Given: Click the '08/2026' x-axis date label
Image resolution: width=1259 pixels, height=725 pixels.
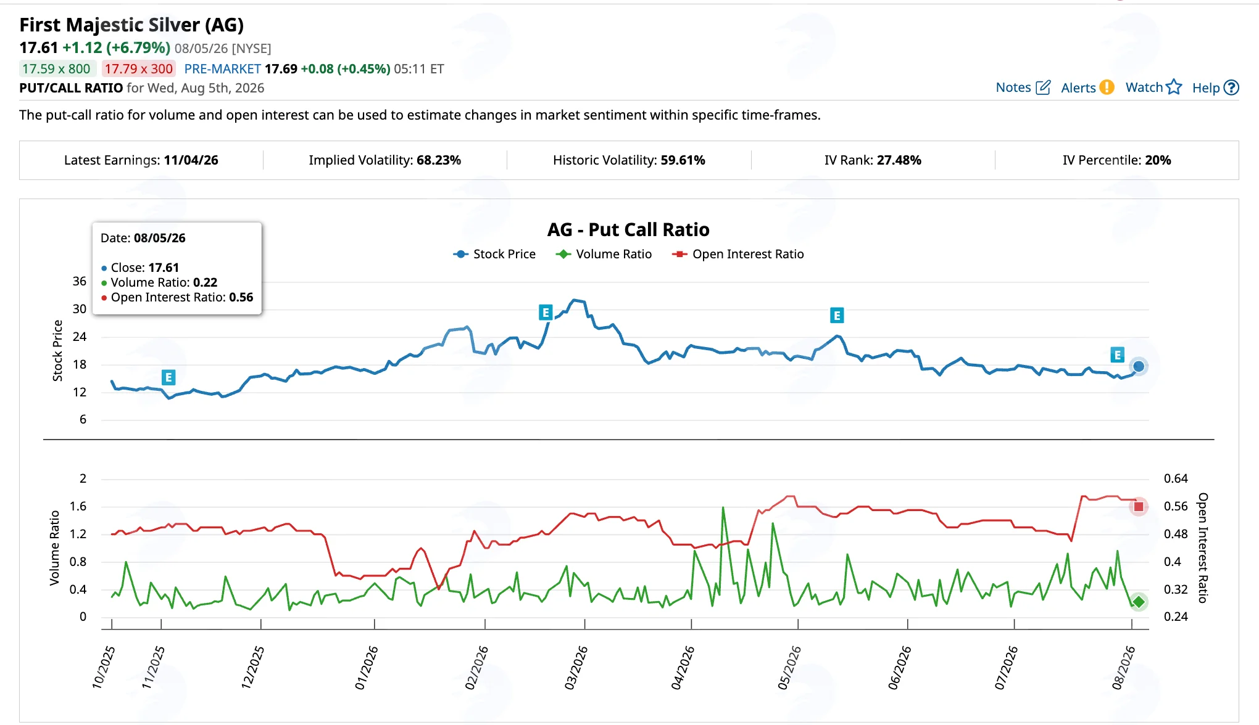Looking at the screenshot, I should (1123, 668).
